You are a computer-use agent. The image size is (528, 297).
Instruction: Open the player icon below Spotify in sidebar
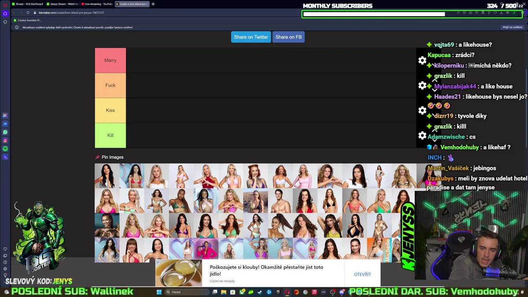[5, 157]
